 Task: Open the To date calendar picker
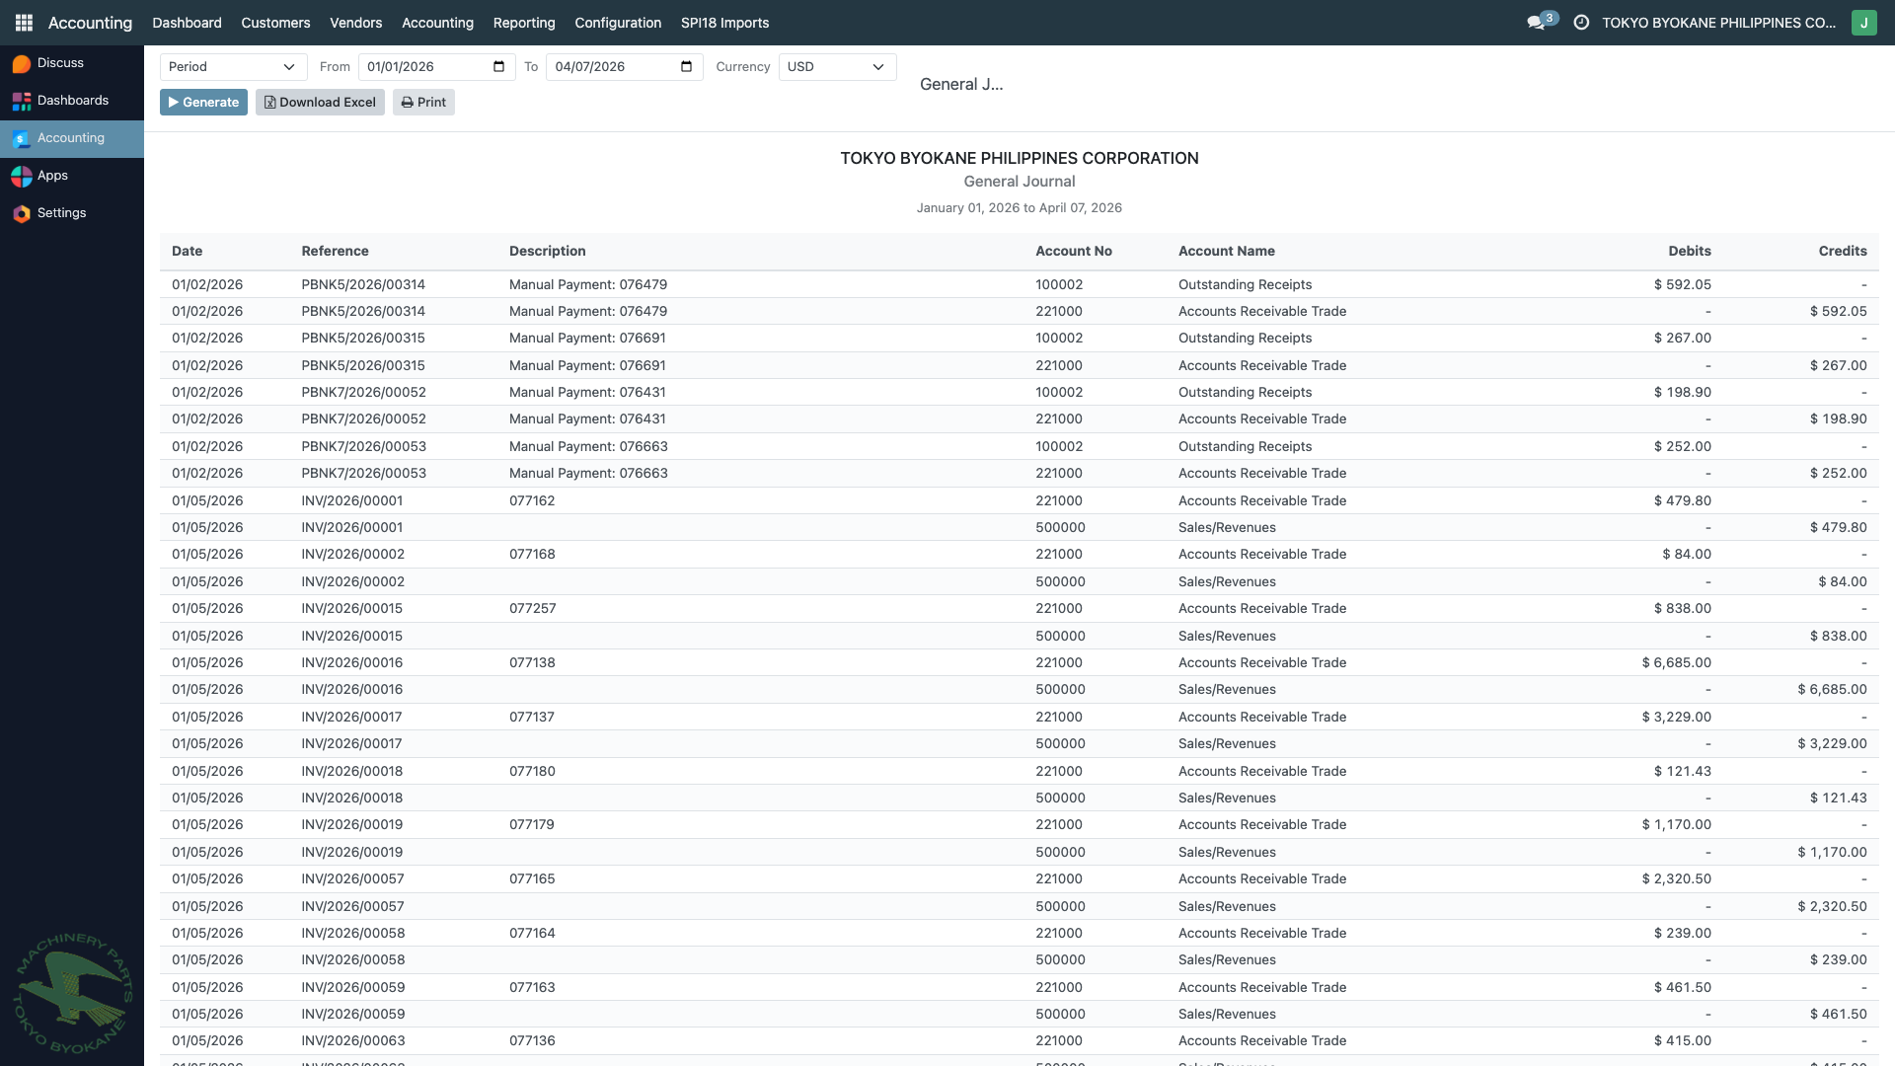tap(687, 67)
